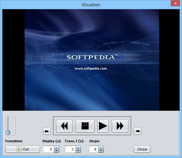Click the Transition: label
The image size is (182, 158).
click(14, 141)
